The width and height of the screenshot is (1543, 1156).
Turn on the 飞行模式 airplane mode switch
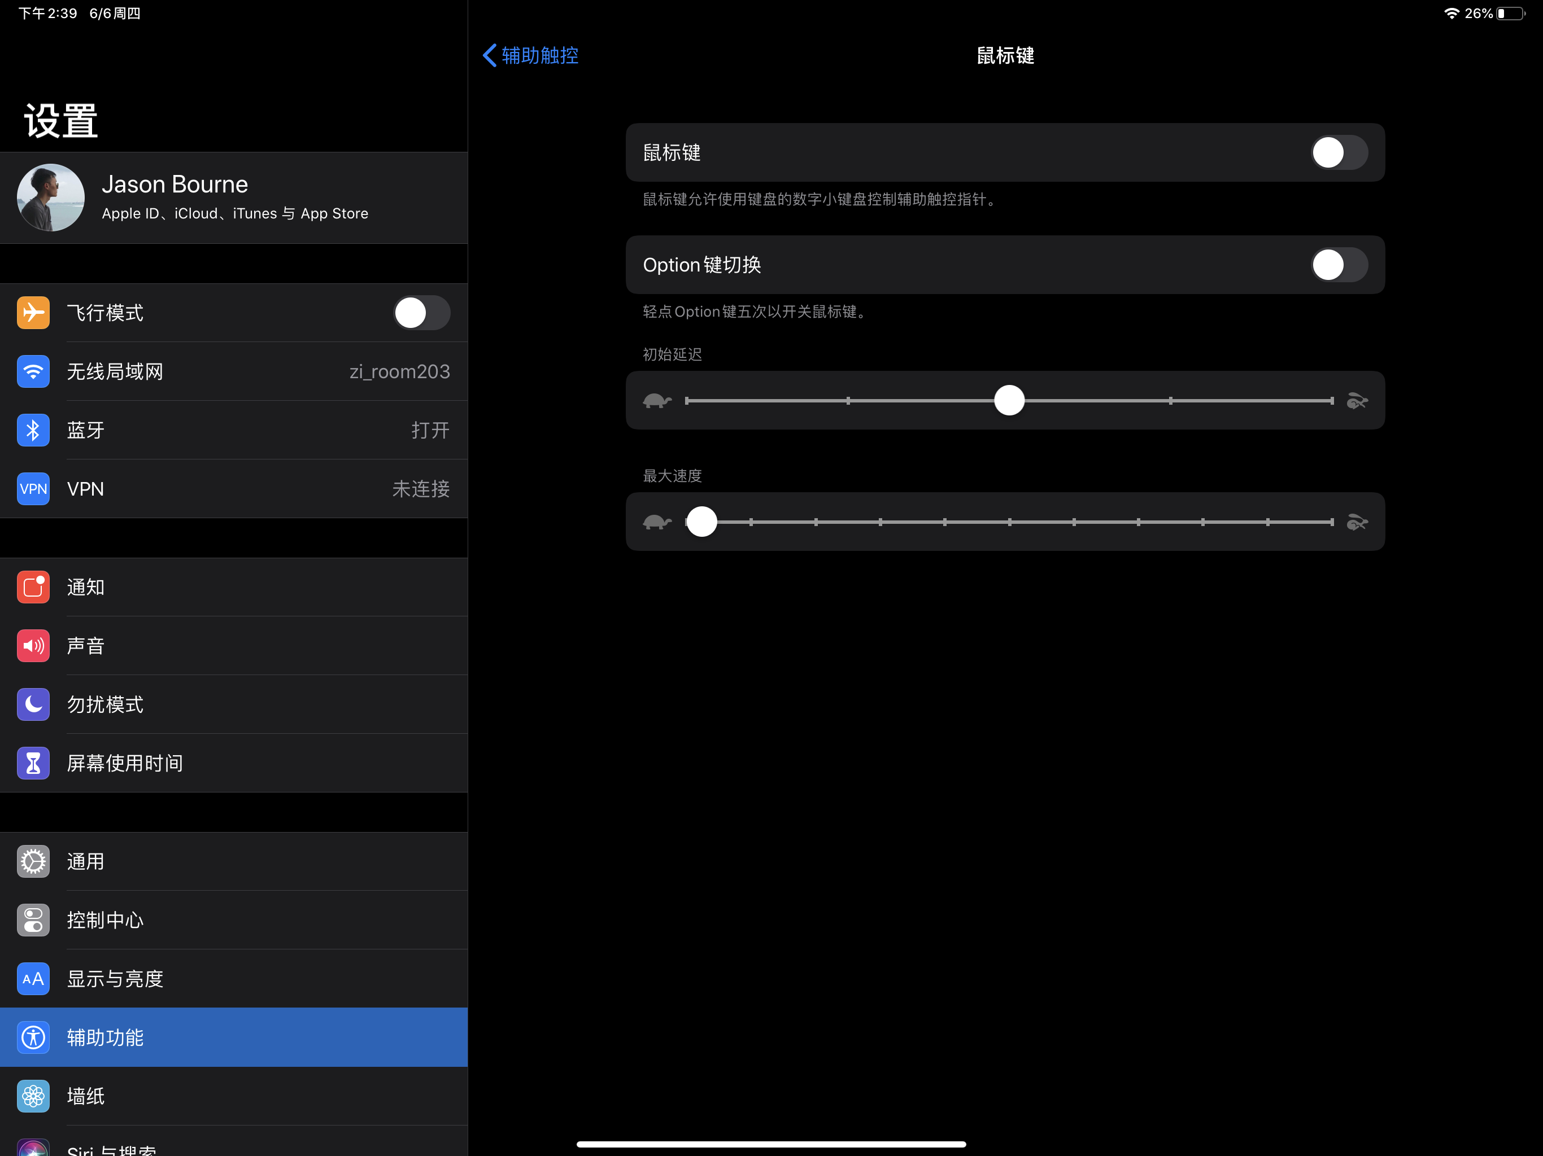pos(421,312)
